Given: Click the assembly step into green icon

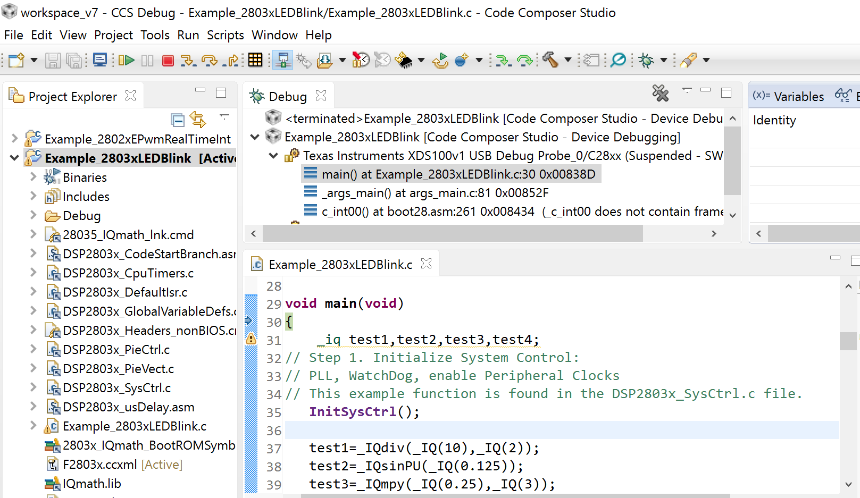Looking at the screenshot, I should point(503,60).
